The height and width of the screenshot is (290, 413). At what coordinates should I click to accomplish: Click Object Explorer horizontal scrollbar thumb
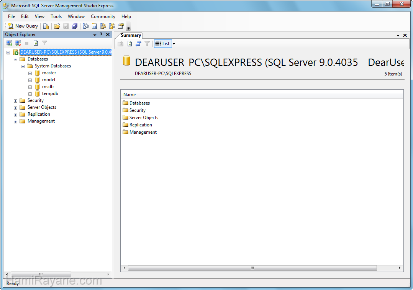point(41,274)
